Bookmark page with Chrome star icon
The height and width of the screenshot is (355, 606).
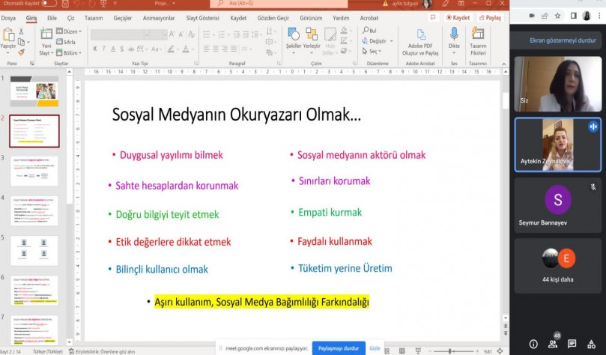(x=557, y=16)
